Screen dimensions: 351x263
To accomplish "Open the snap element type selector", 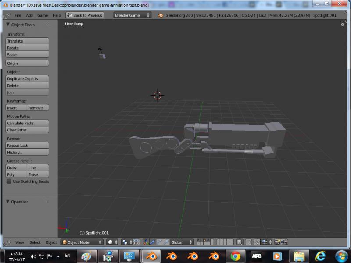I will point(267,242).
